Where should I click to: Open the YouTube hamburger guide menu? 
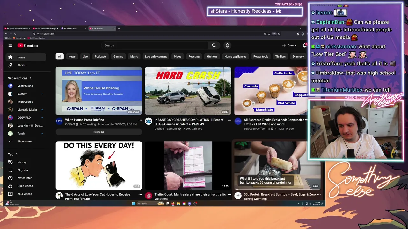[10, 45]
